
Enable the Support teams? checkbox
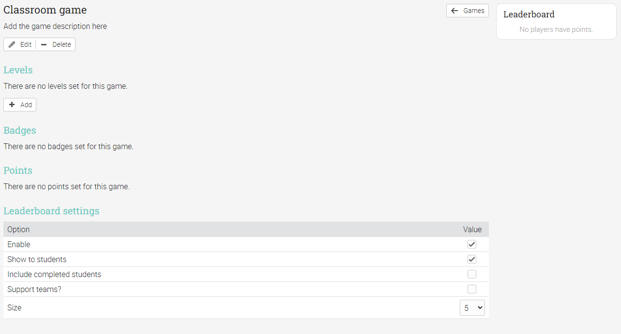click(x=472, y=289)
